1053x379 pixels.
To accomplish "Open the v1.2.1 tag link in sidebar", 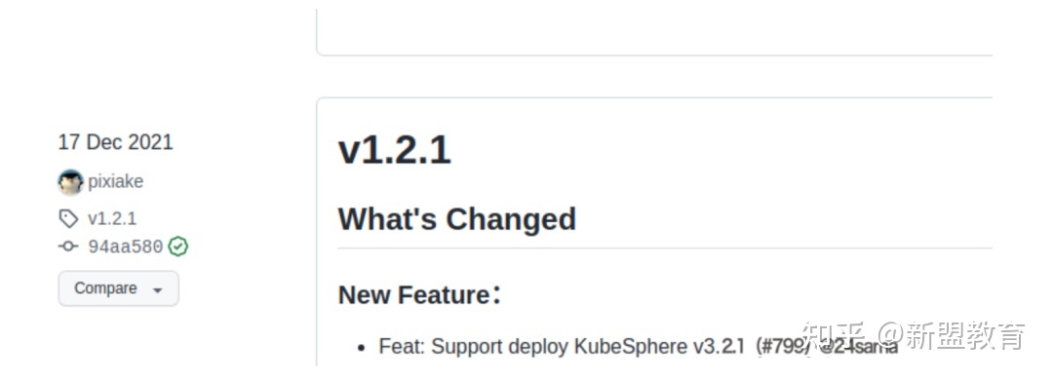I will 112,218.
